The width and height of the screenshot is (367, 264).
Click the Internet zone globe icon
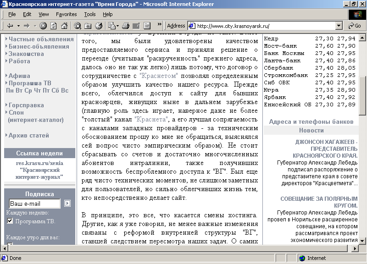point(302,258)
